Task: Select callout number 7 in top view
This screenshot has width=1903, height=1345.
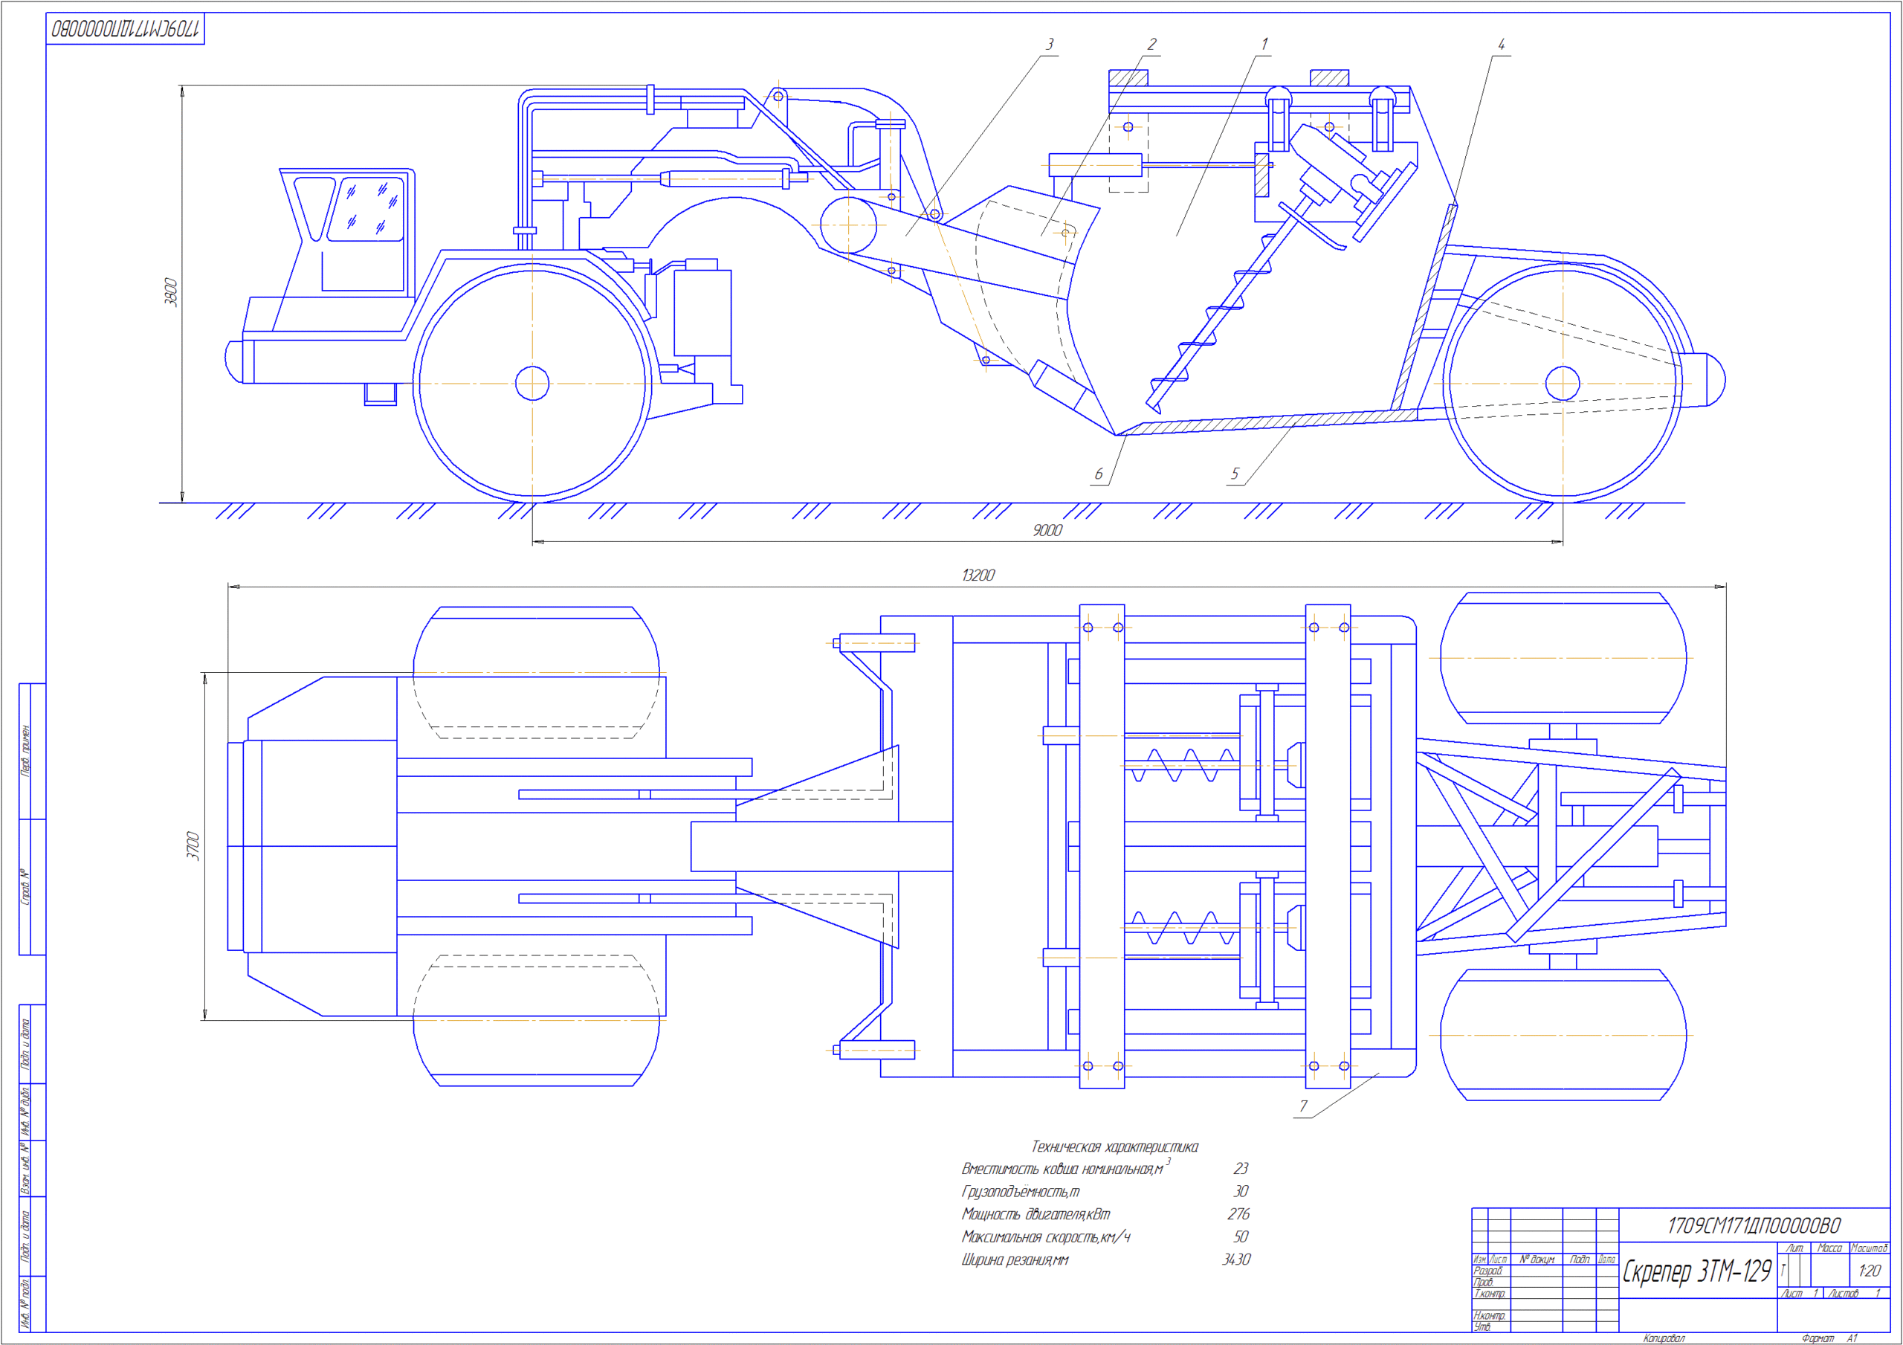Action: pyautogui.click(x=1303, y=1106)
